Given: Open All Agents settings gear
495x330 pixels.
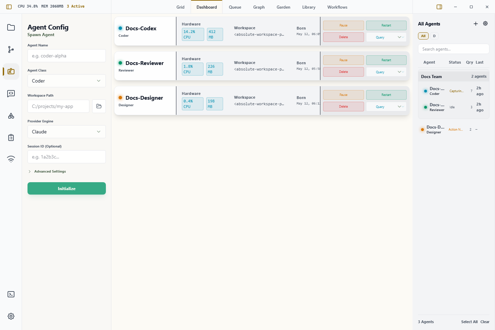Looking at the screenshot, I should (485, 24).
